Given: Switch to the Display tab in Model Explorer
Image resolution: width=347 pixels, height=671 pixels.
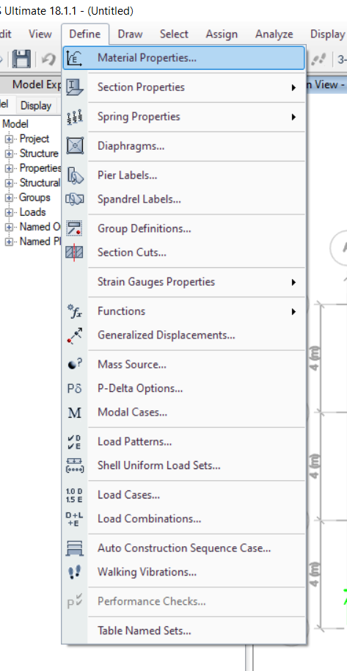Looking at the screenshot, I should tap(36, 105).
